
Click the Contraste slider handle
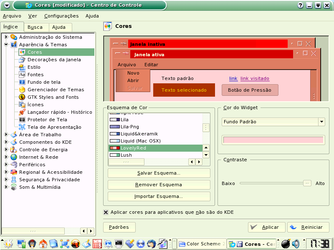point(307,183)
